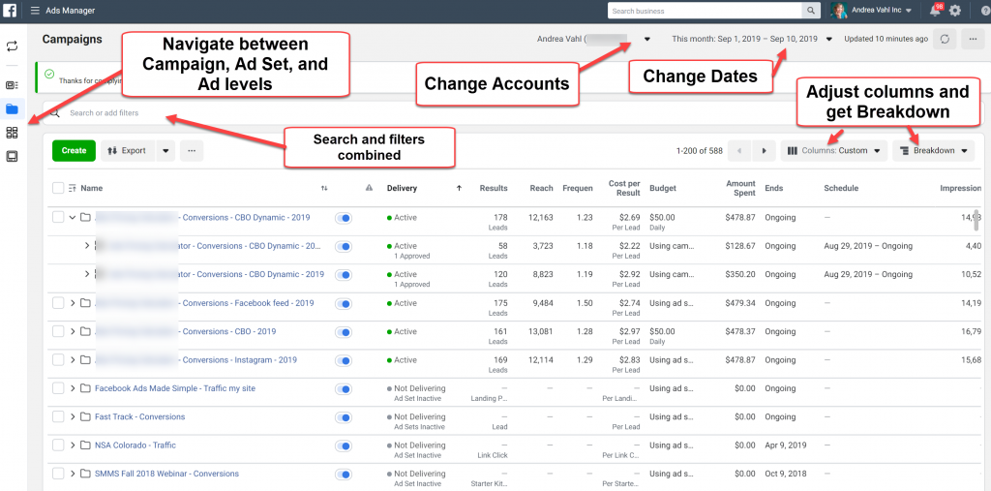
Task: Open the settings gear icon
Action: 955,11
